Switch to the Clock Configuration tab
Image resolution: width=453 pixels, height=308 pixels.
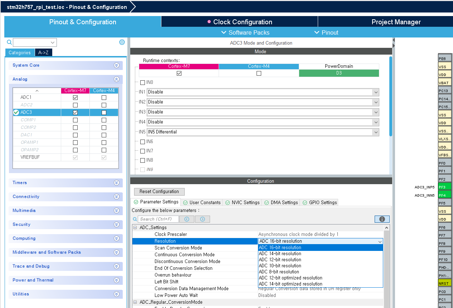[x=239, y=22]
